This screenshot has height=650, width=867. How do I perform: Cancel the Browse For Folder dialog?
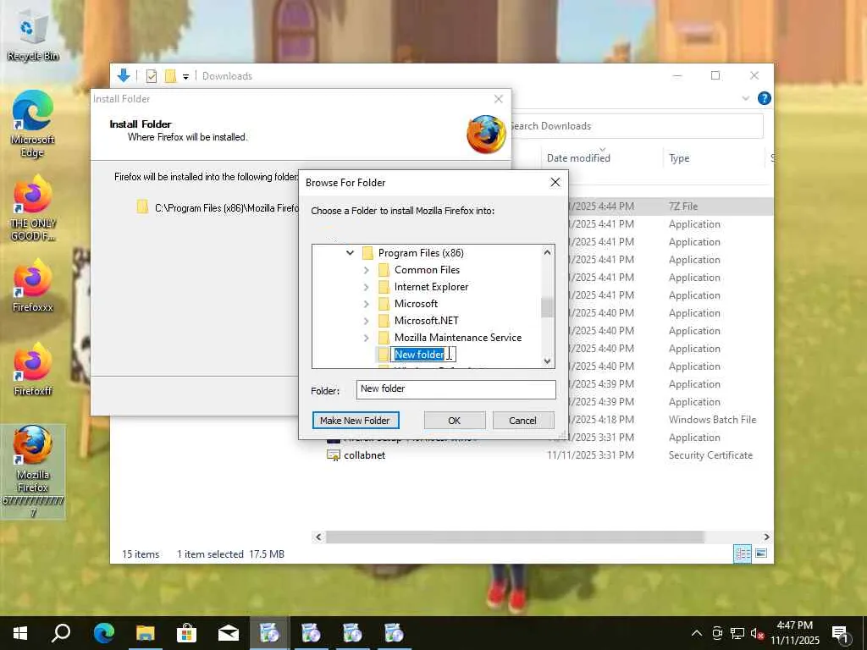click(x=522, y=420)
